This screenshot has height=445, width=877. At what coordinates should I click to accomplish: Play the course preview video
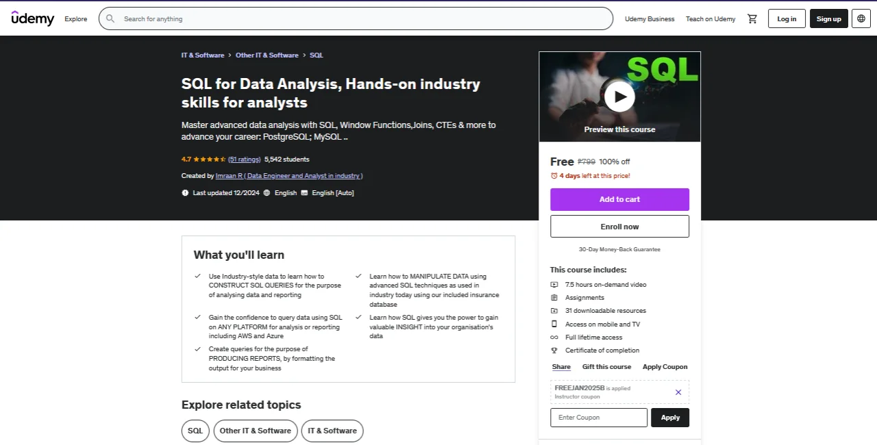pyautogui.click(x=619, y=97)
